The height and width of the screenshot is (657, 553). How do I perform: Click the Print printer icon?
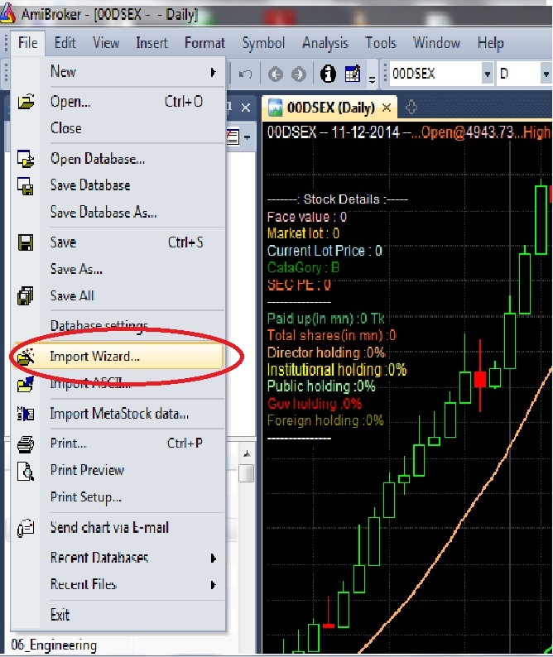pyautogui.click(x=26, y=444)
